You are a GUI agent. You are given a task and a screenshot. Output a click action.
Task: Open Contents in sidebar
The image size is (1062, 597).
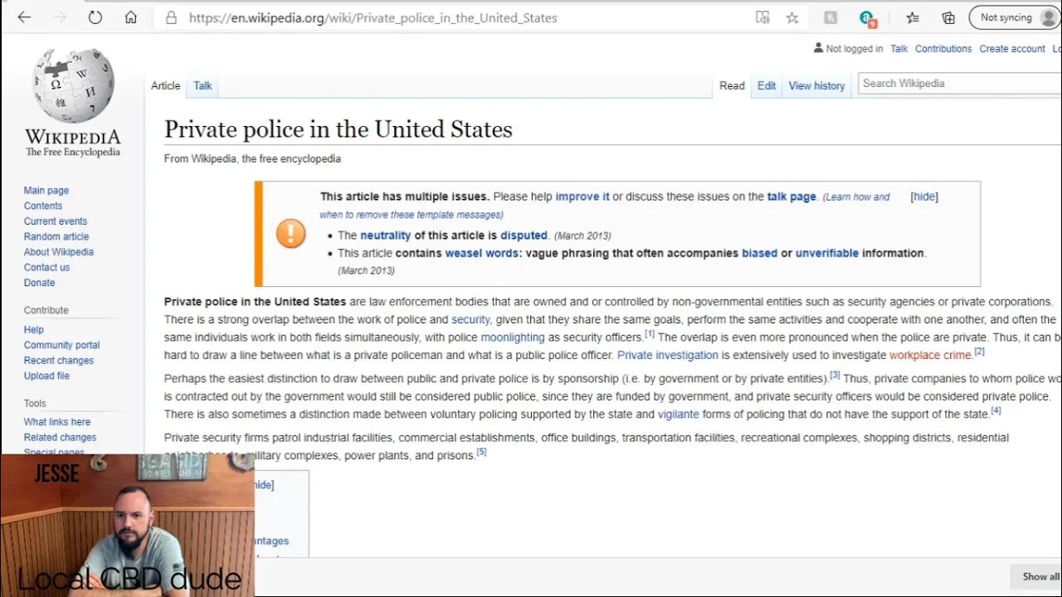[x=43, y=206]
